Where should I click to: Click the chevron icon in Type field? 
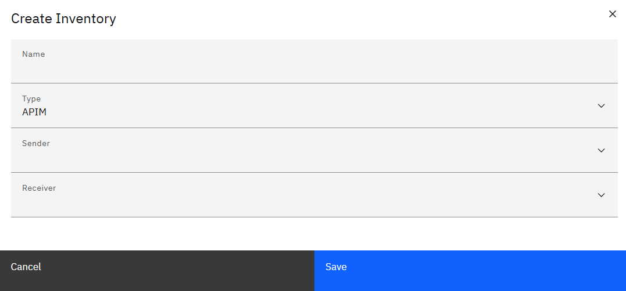(x=601, y=106)
